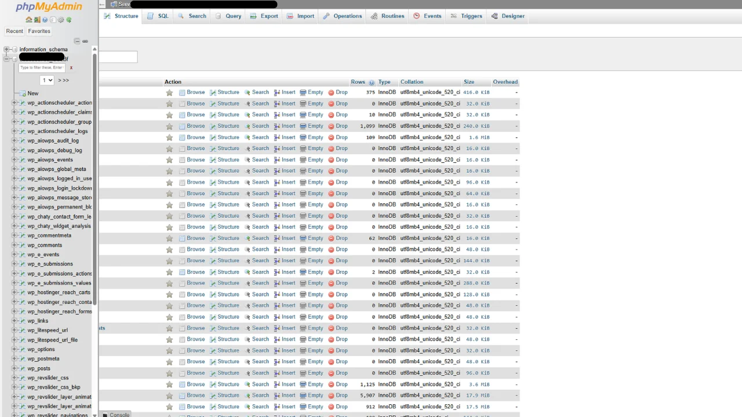Go to the next page of tables
742x417 pixels.
click(x=59, y=81)
